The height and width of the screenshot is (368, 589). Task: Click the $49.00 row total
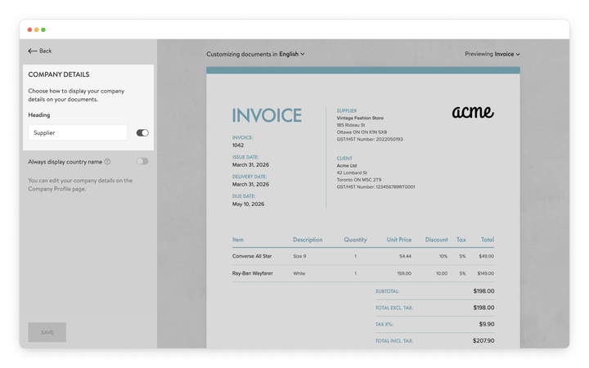[x=487, y=256]
